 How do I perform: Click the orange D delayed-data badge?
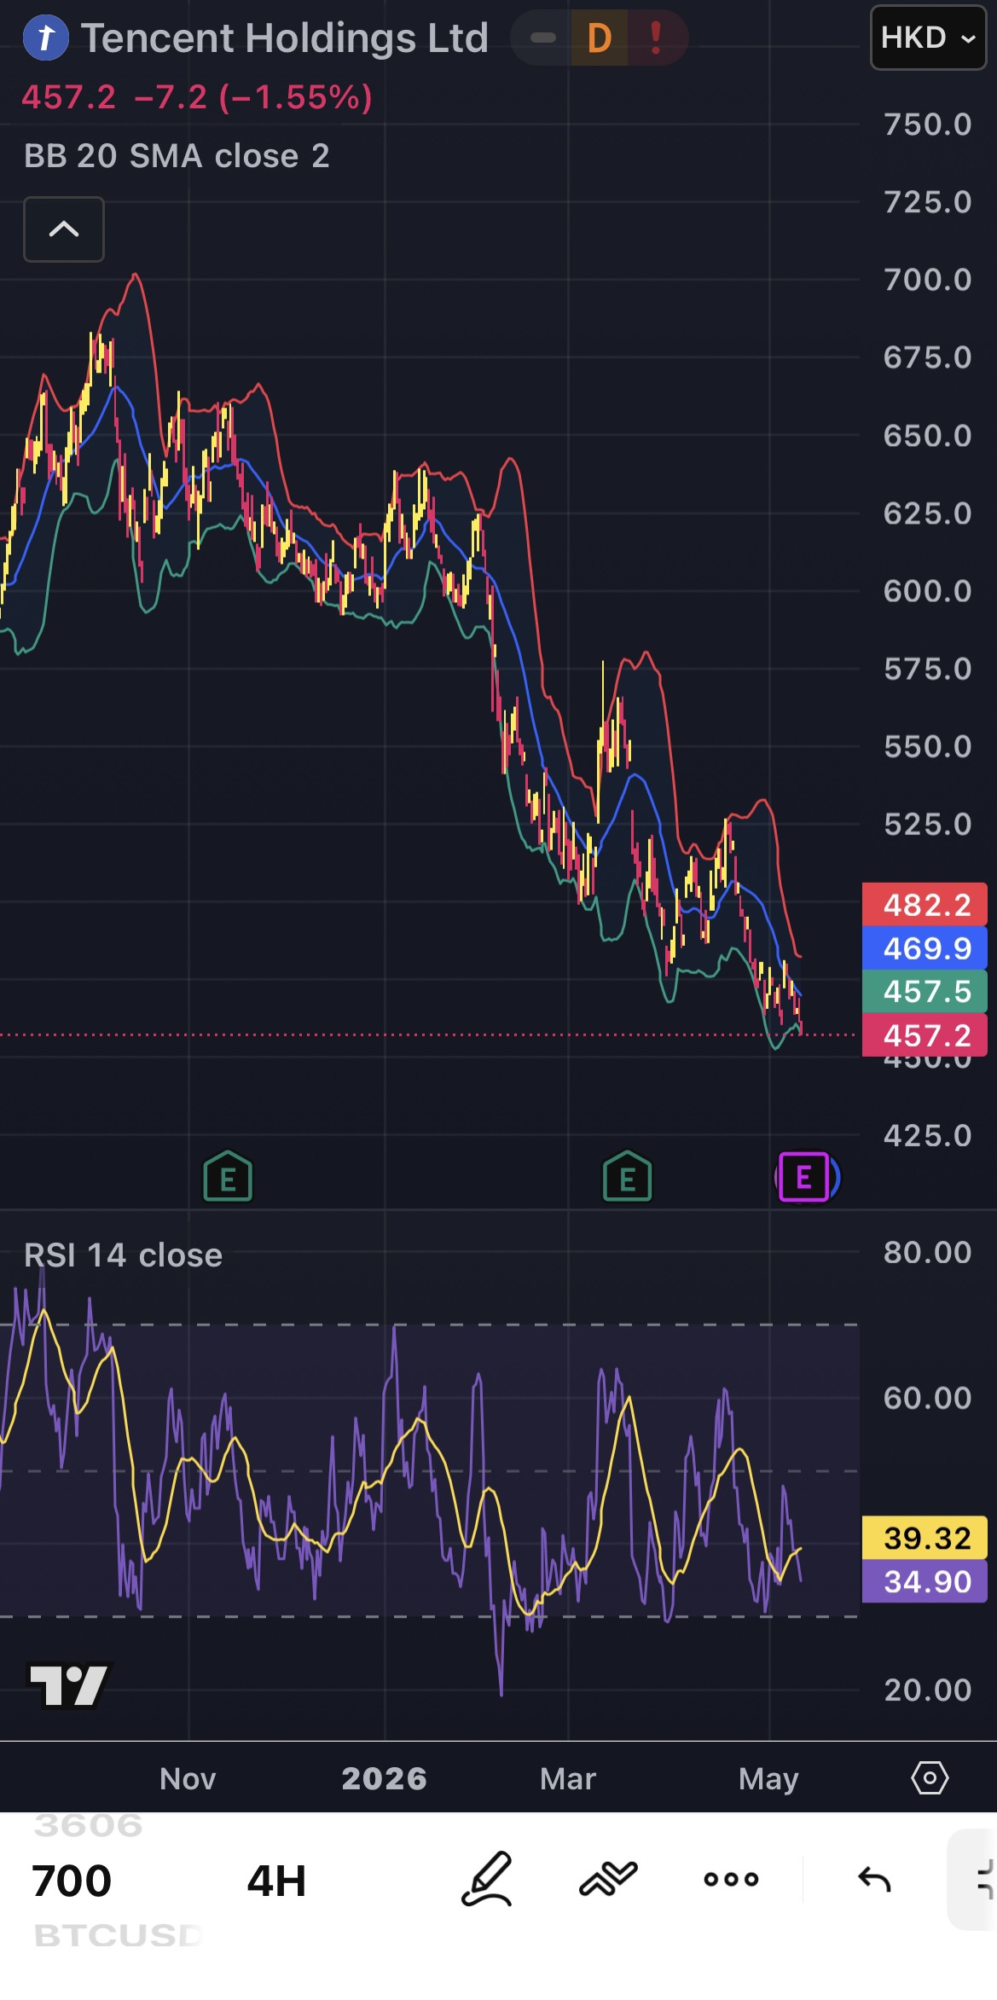600,38
